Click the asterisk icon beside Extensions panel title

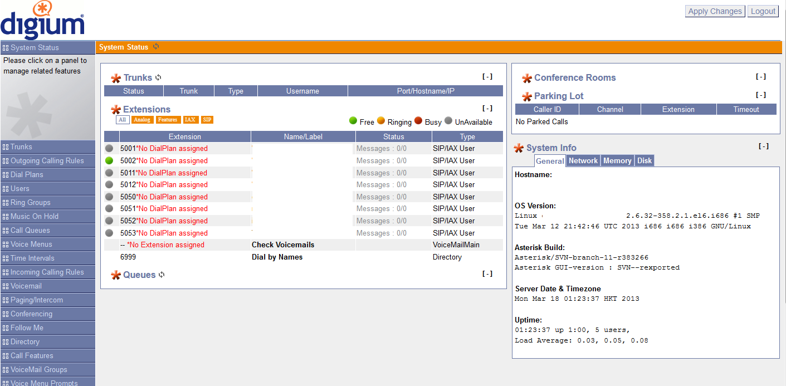[x=116, y=110]
